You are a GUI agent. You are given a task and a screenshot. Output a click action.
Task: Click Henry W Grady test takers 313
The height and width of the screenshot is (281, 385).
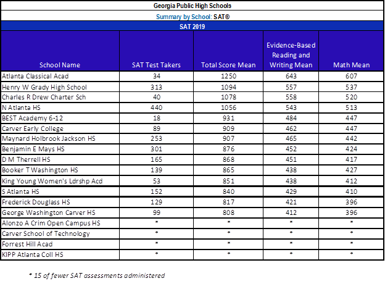click(x=157, y=87)
